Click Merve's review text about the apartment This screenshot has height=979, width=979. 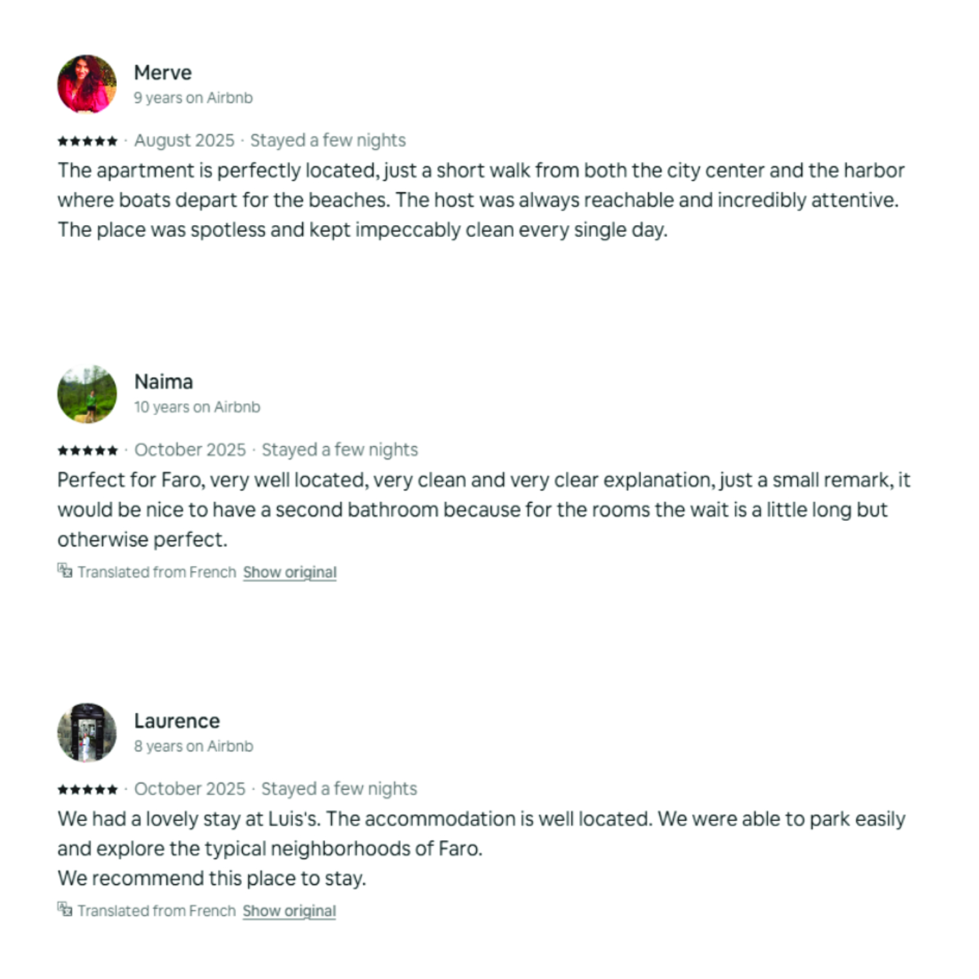(481, 200)
